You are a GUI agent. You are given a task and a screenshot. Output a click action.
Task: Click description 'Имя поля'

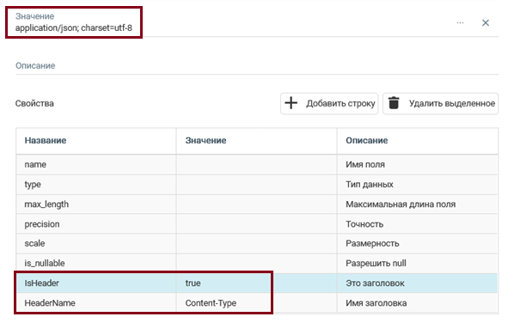coord(365,165)
